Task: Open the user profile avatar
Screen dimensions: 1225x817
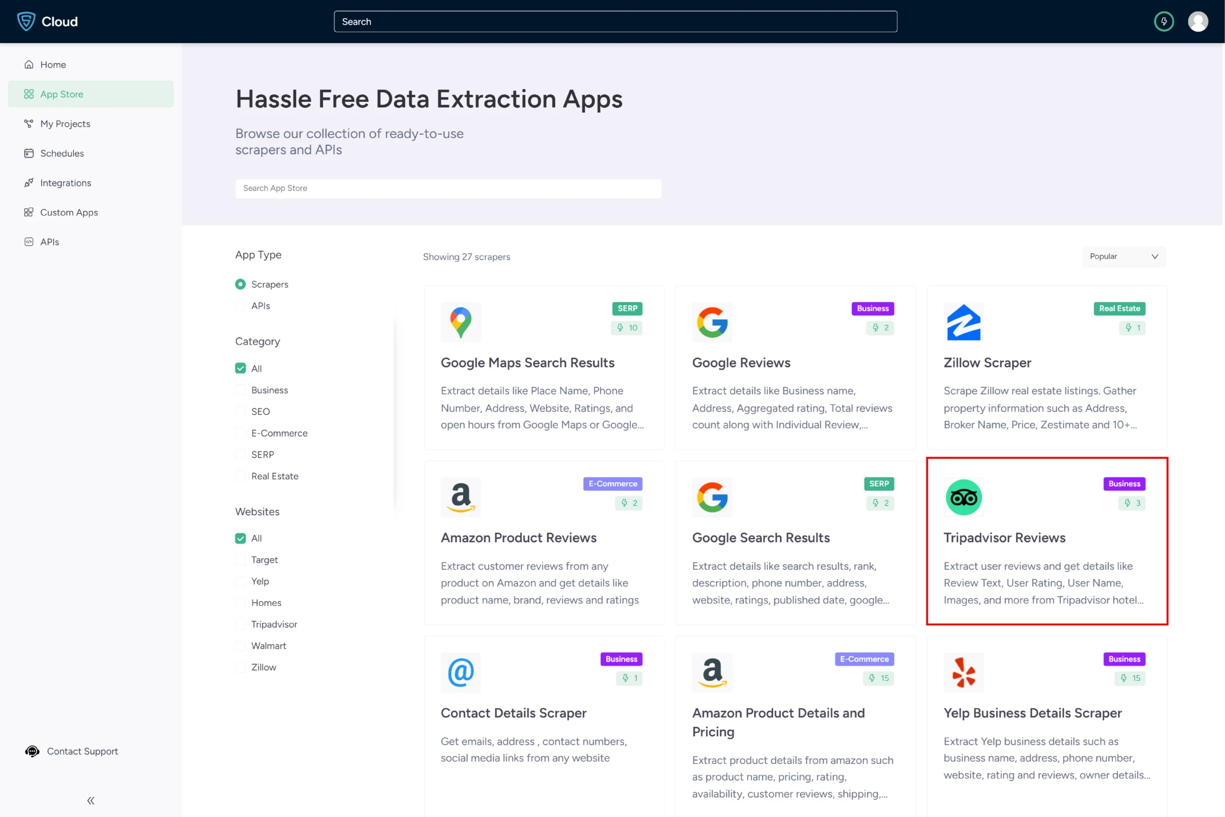Action: pos(1198,22)
